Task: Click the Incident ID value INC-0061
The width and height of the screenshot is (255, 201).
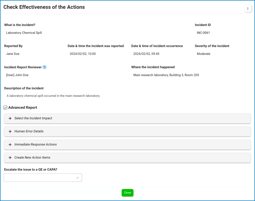Action: 203,33
